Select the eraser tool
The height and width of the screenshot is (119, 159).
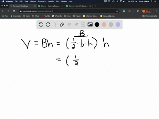(x=76, y=24)
